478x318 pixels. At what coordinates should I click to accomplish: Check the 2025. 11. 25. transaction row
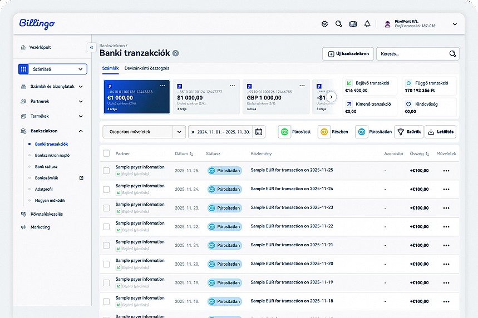point(106,171)
